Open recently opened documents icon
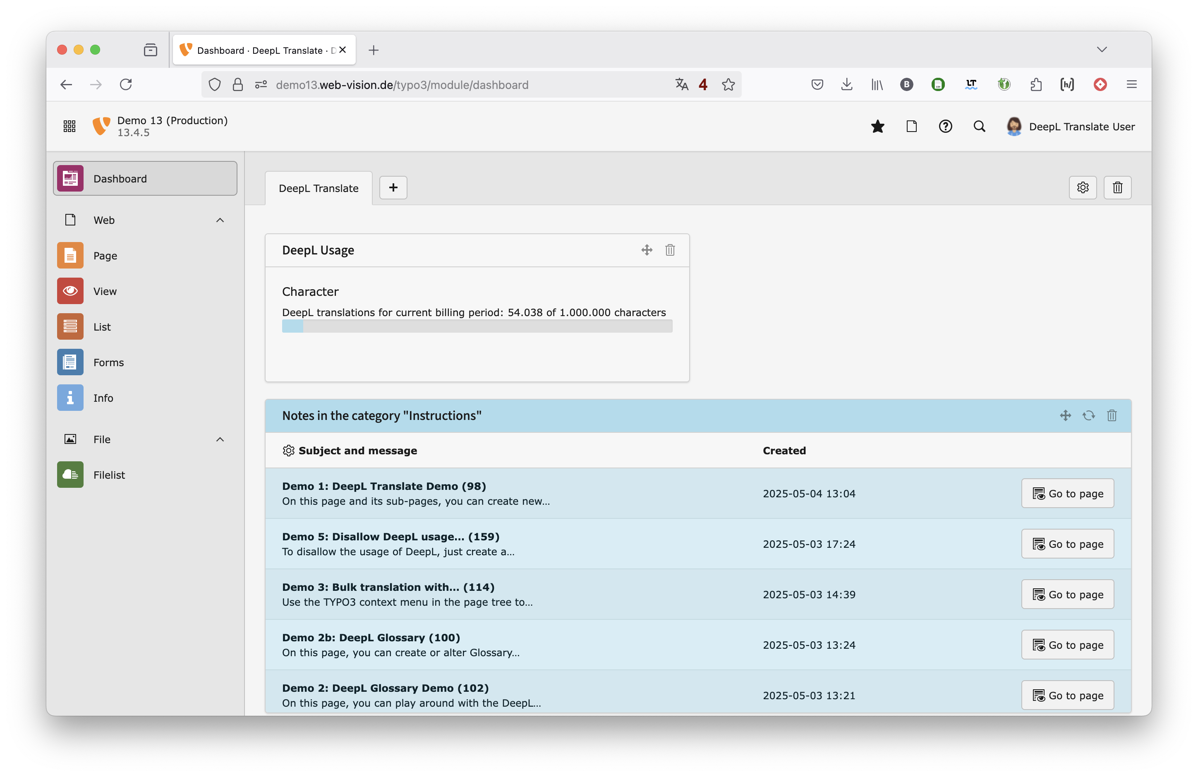The height and width of the screenshot is (777, 1198). 912,126
